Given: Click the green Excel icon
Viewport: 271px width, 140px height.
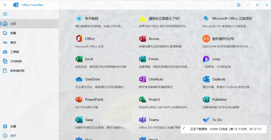Looking at the screenshot, I should tap(79, 59).
